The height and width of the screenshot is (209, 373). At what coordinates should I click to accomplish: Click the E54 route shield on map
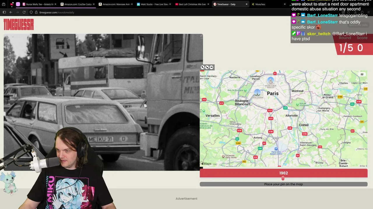tap(285, 108)
